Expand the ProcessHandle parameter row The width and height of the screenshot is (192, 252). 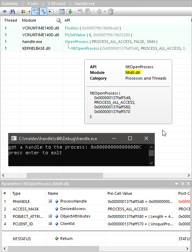point(50,201)
